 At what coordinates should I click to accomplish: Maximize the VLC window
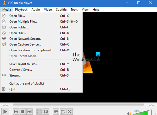[139, 3]
